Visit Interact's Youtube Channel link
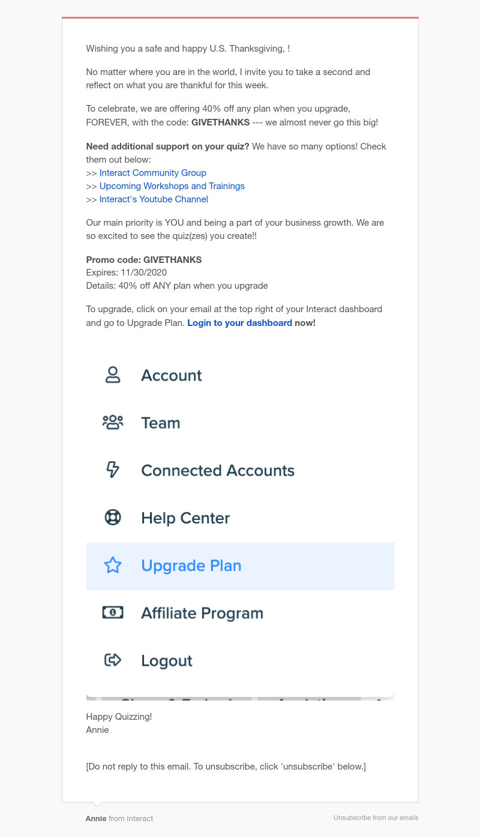Screen dimensions: 480x838 point(154,199)
